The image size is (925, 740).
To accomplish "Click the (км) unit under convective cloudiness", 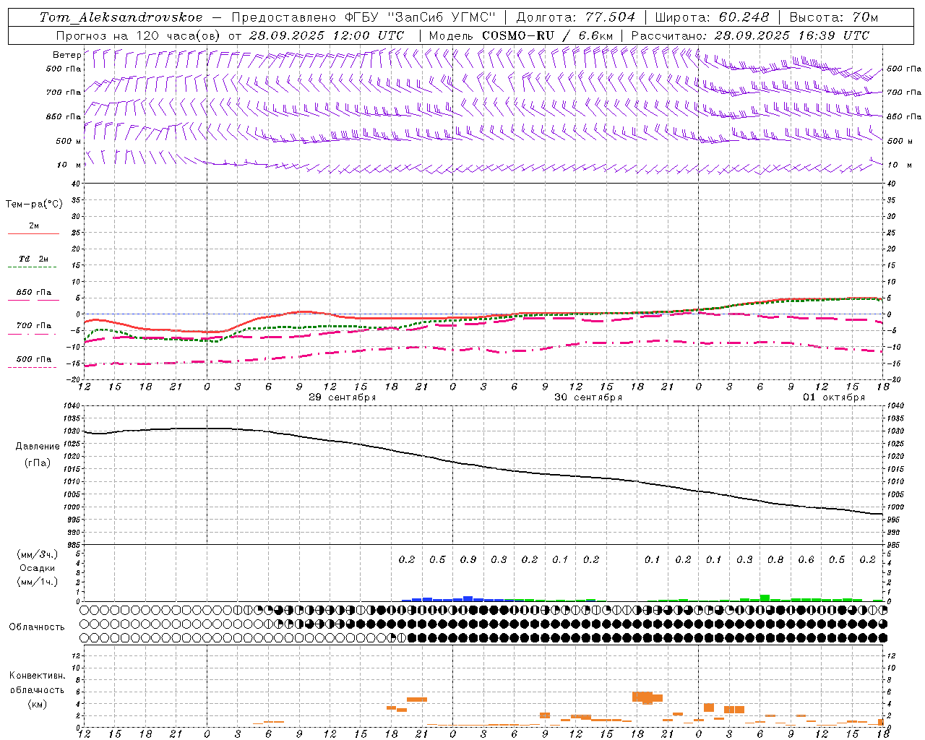I will point(37,704).
